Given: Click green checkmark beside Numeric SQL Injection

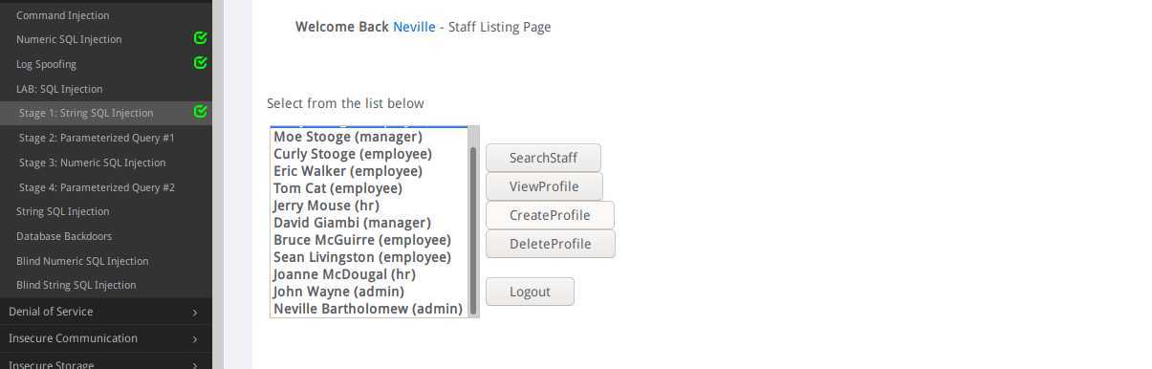Looking at the screenshot, I should [200, 38].
